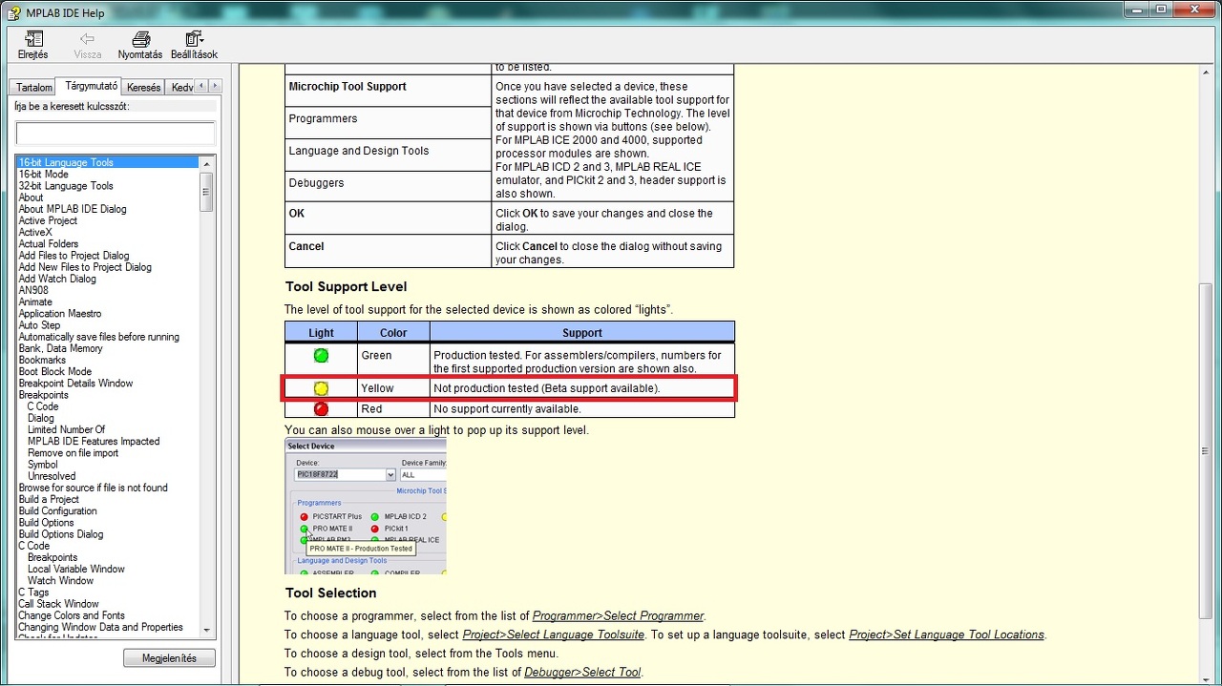Follow the Programmer>Select Programmer link
The image size is (1222, 686).
(619, 616)
